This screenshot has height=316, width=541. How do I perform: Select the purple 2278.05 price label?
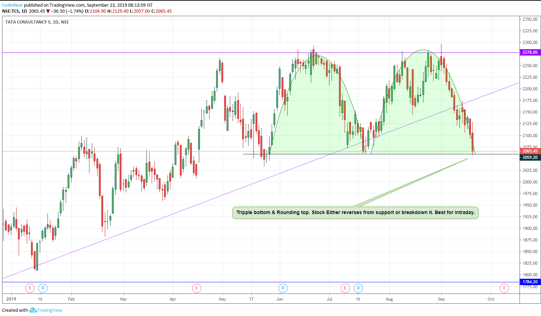click(530, 52)
